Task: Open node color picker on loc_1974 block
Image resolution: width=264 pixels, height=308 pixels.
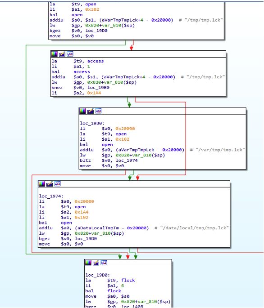Action: point(42,184)
